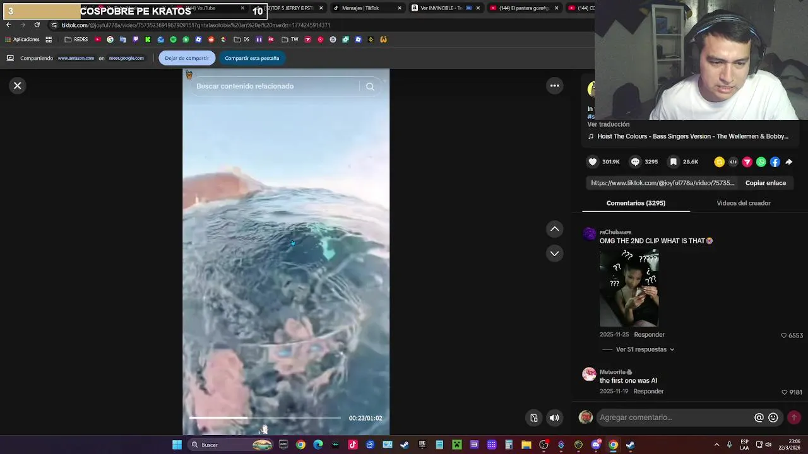The height and width of the screenshot is (454, 808).
Task: Open Discord from the taskbar
Action: tap(596, 445)
